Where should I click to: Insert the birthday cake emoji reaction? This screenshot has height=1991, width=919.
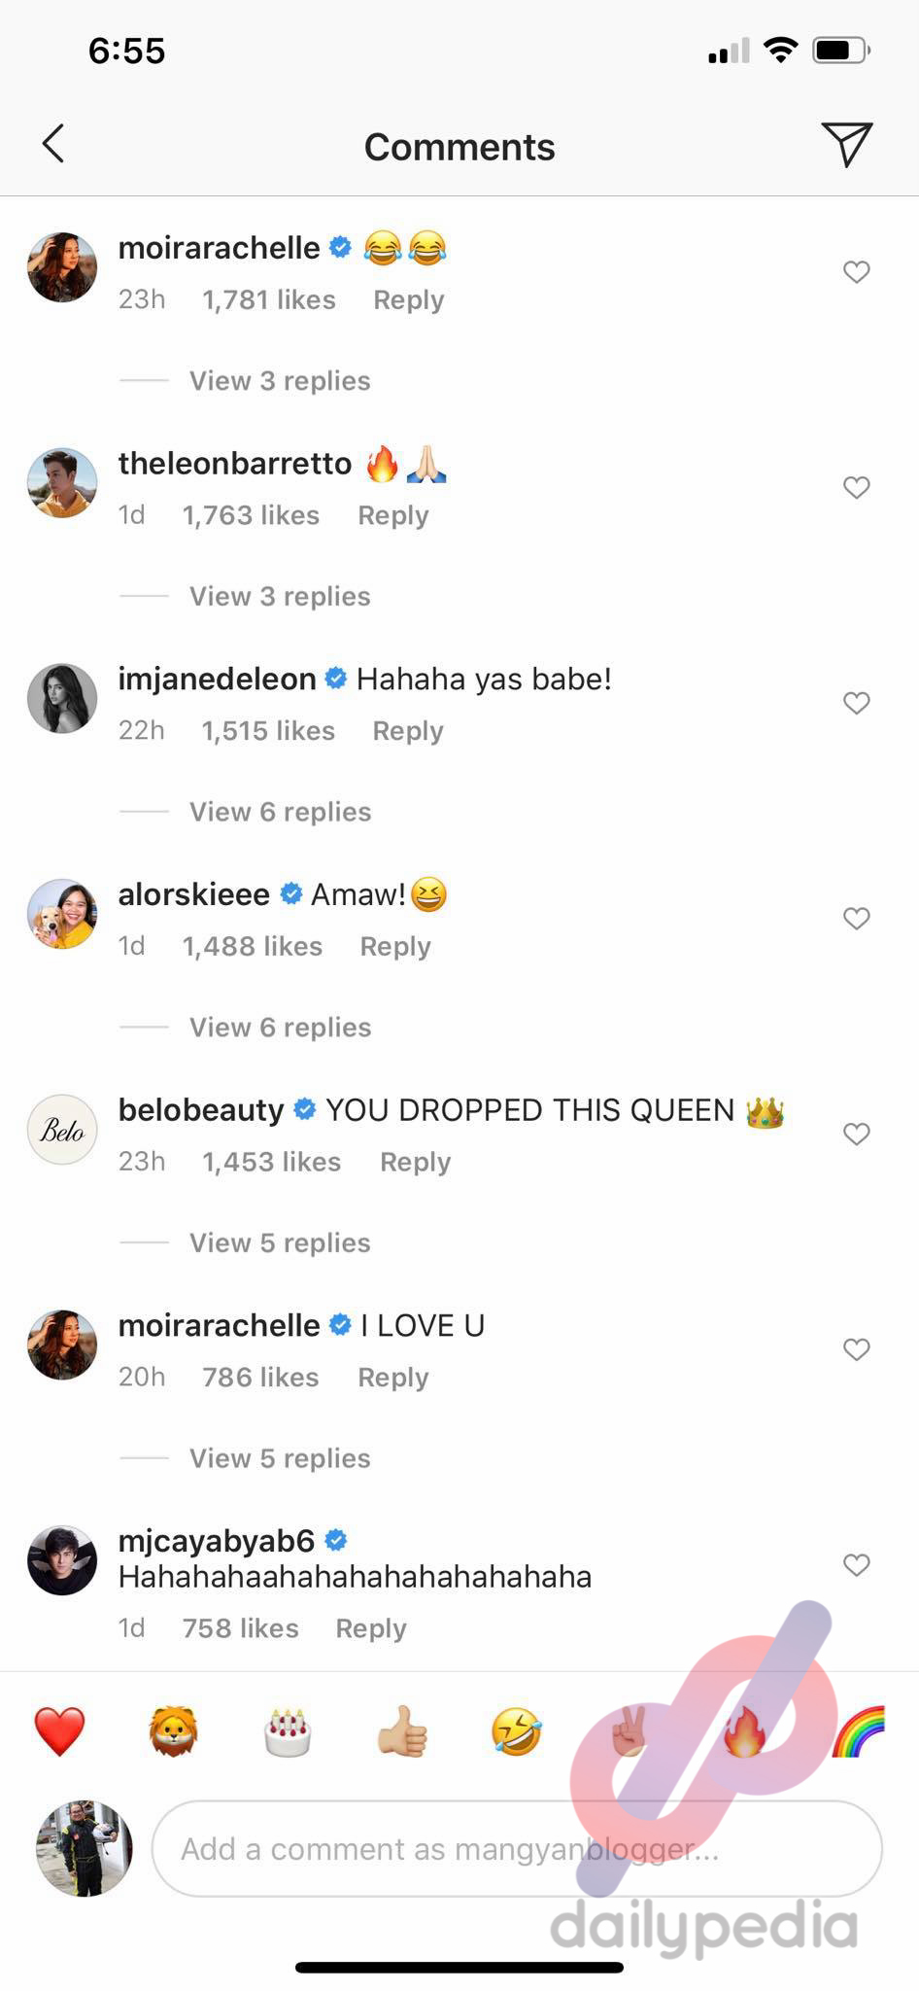pos(288,1731)
